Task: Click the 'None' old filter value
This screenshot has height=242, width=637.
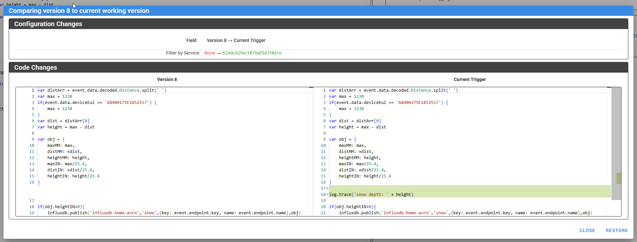Action: click(x=210, y=53)
